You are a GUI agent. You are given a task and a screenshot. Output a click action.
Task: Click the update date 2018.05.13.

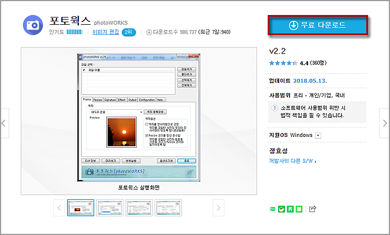click(x=310, y=81)
